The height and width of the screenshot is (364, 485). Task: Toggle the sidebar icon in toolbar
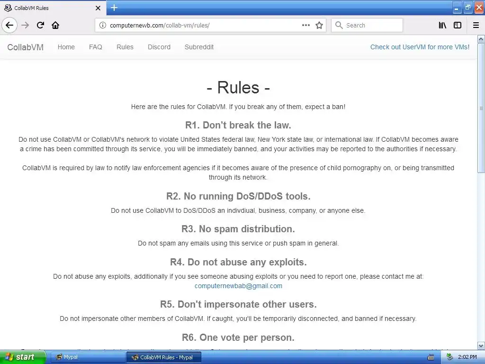pyautogui.click(x=458, y=25)
